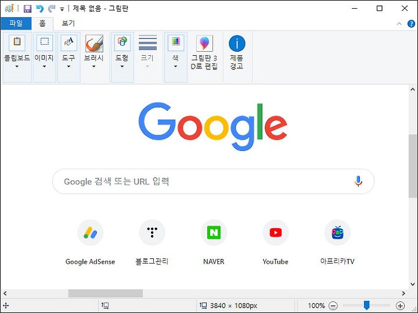Click the Paint app icon in title bar
This screenshot has width=418, height=313.
pos(9,9)
